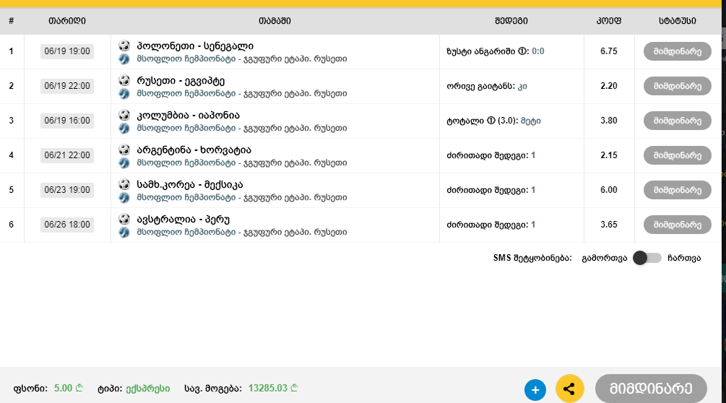The height and width of the screenshot is (403, 726).
Task: Click the soccer ball icon for პოლონეთი - სენეგალი
Action: coord(124,45)
